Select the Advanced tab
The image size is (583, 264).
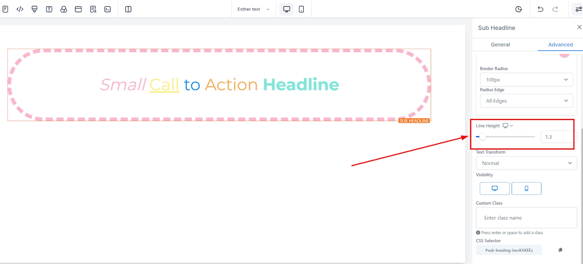[560, 44]
